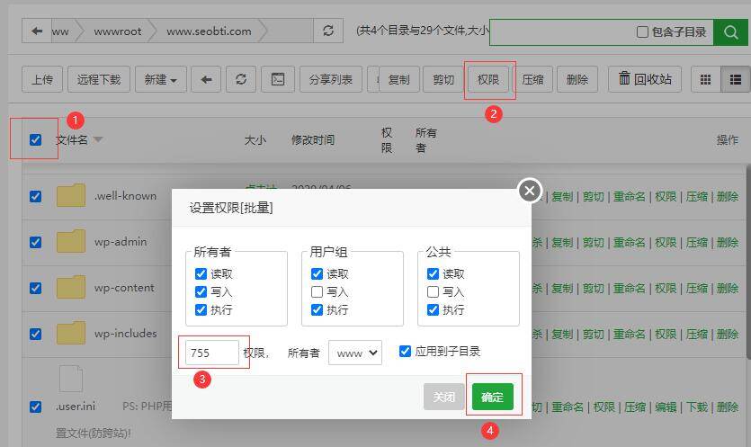Enable 用户组 写入 checkbox
This screenshot has height=447, width=751.
[x=317, y=291]
